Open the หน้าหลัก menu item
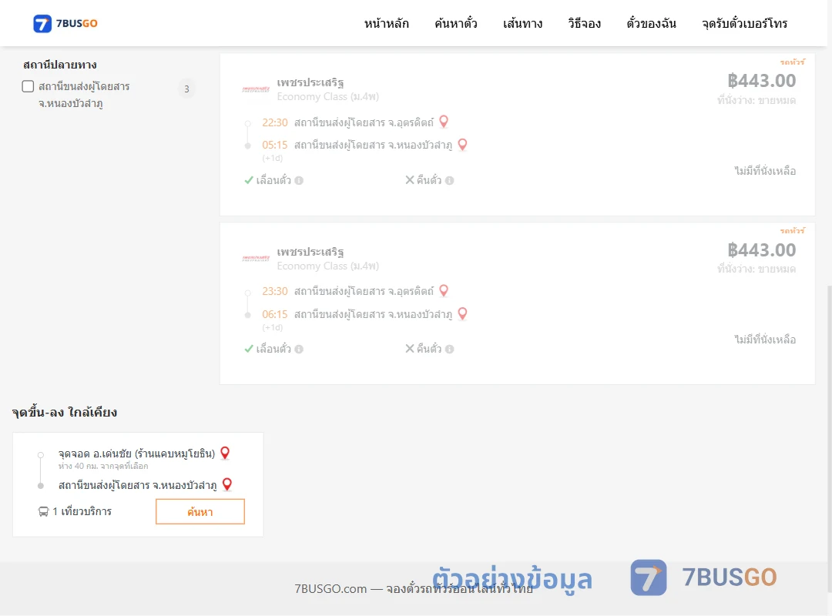832x616 pixels. [386, 23]
